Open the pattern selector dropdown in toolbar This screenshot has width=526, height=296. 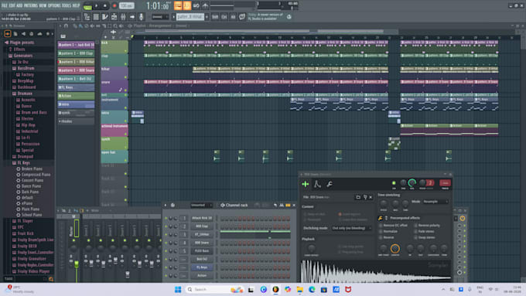tap(190, 17)
